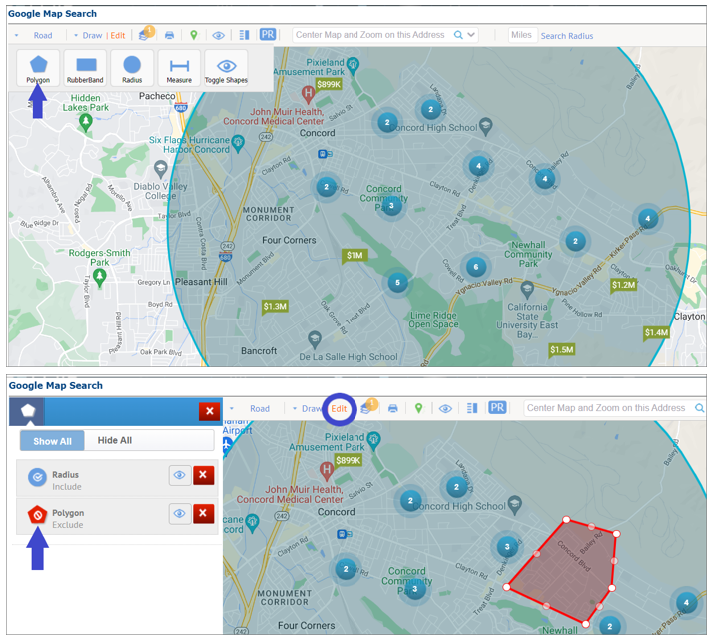Screen dimensions: 711x639
Task: Open the $1.3M listing price marker
Action: tap(275, 308)
